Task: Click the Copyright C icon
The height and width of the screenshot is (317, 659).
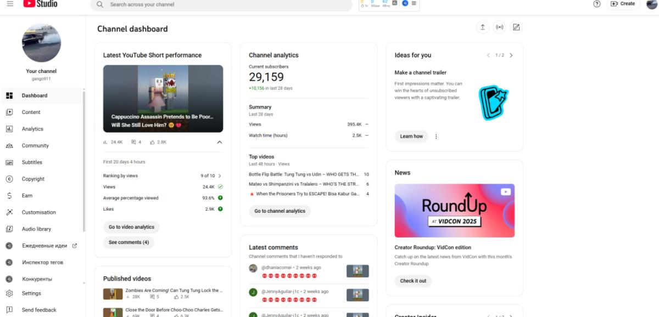Action: tap(9, 179)
